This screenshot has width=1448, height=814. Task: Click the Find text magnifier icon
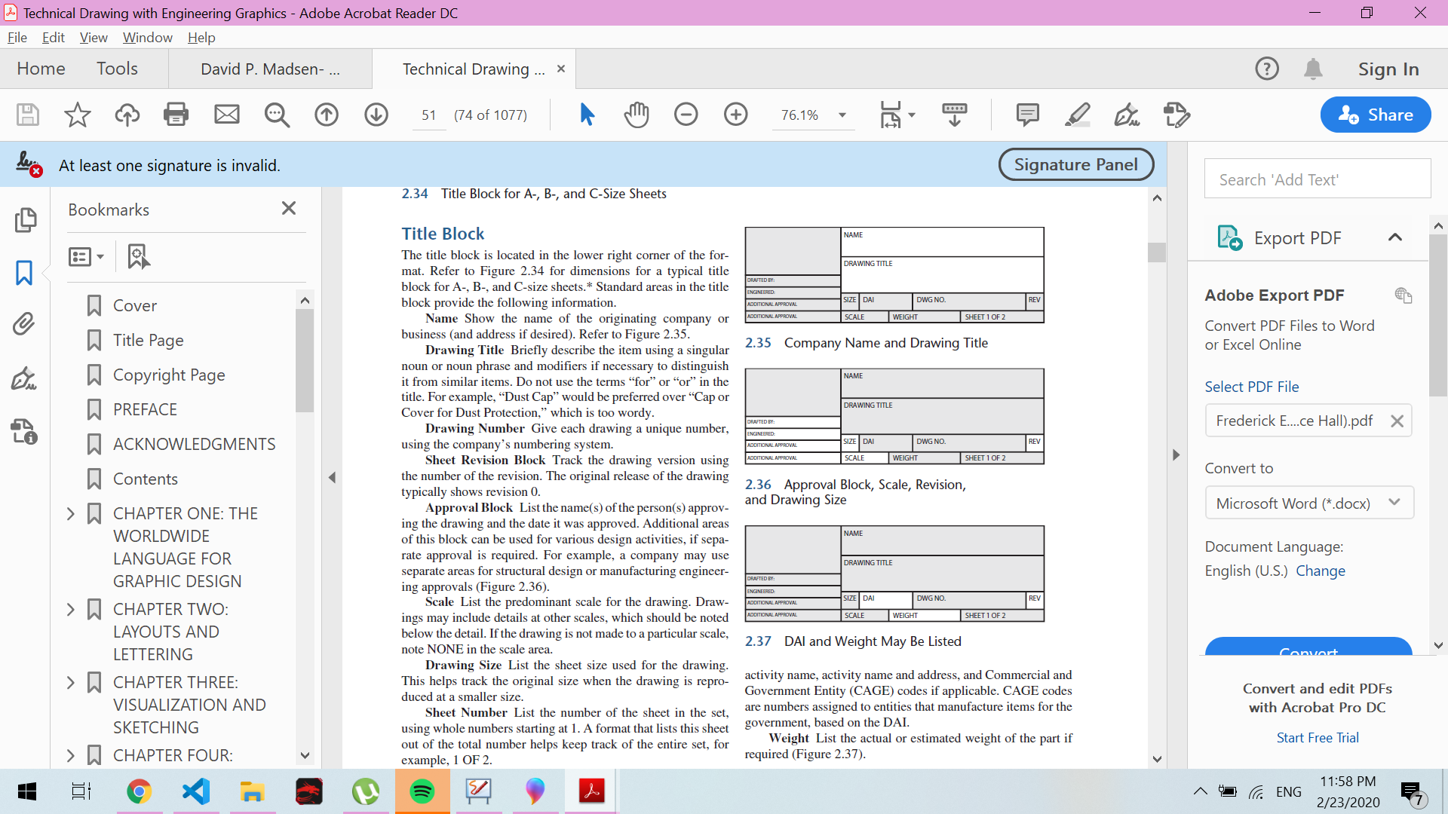click(277, 115)
